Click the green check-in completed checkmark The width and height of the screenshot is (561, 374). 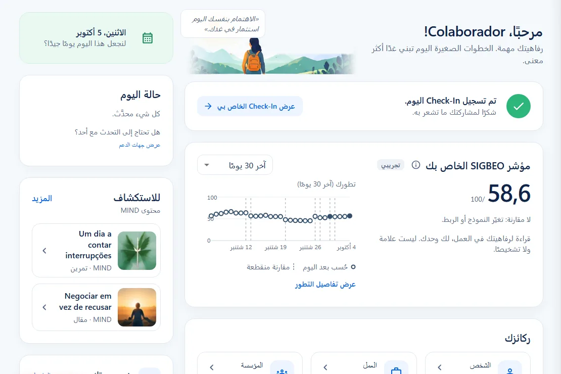click(519, 106)
